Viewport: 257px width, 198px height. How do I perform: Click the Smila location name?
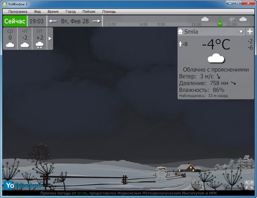pyautogui.click(x=191, y=32)
